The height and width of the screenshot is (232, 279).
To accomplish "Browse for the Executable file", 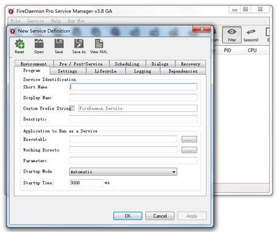I will (189, 139).
